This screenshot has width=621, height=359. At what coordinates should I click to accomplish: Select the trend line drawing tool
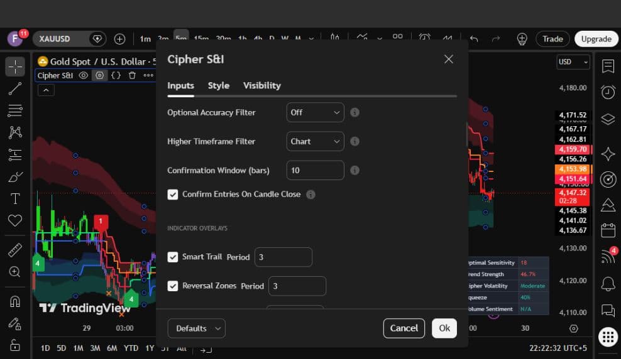pyautogui.click(x=15, y=88)
